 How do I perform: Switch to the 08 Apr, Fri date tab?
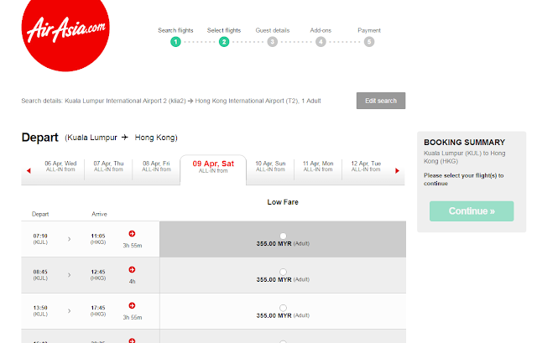[x=157, y=166]
